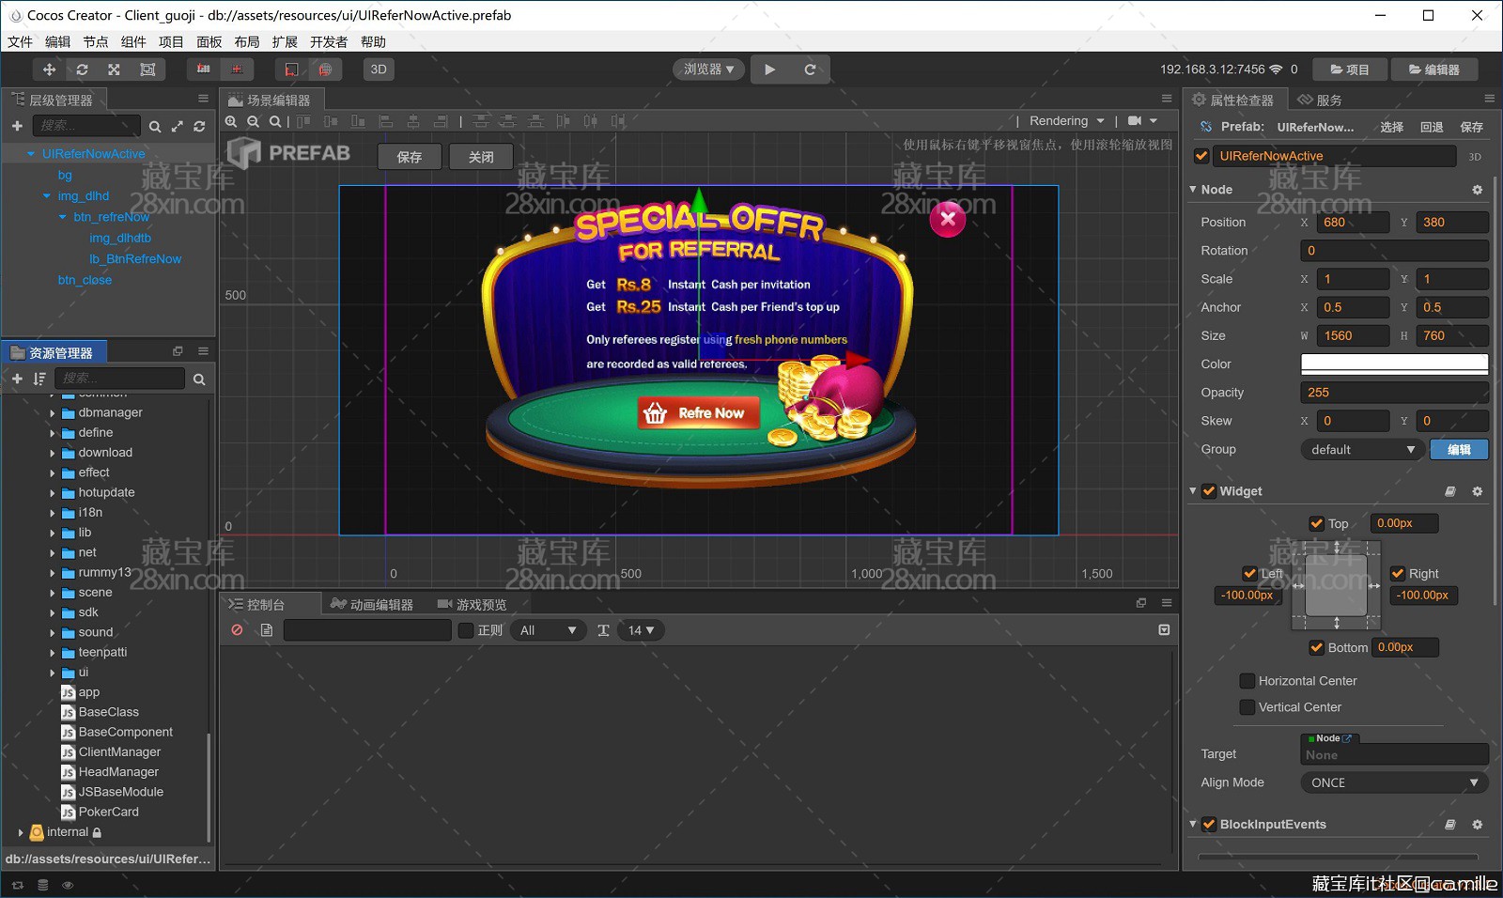Image resolution: width=1503 pixels, height=898 pixels.
Task: Expand all nodes icon in hierarchy
Action: click(177, 126)
